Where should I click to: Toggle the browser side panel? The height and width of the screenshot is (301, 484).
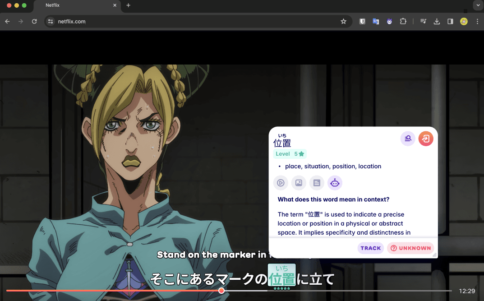point(450,21)
